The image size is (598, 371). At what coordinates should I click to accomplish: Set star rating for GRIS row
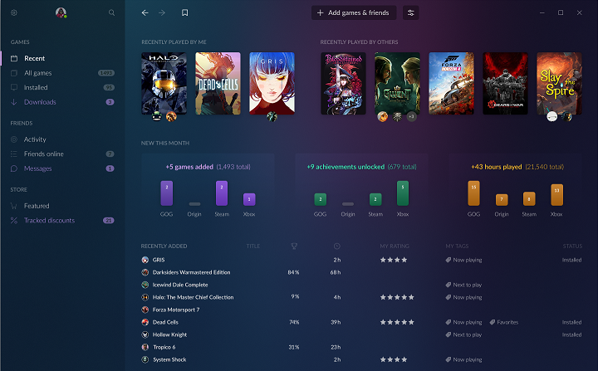coord(396,260)
